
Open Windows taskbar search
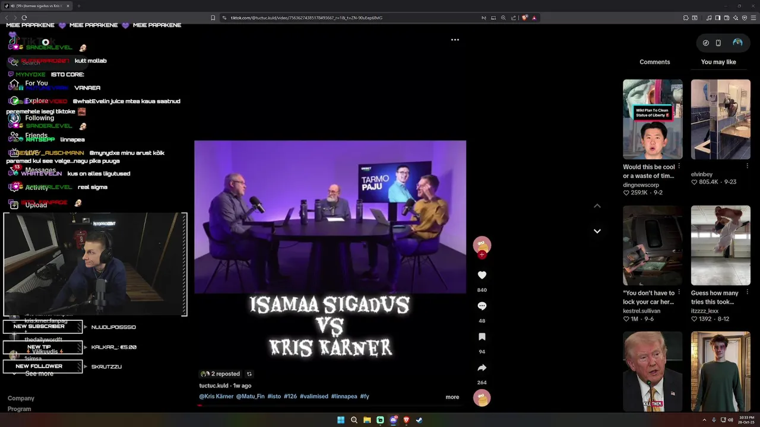click(354, 420)
